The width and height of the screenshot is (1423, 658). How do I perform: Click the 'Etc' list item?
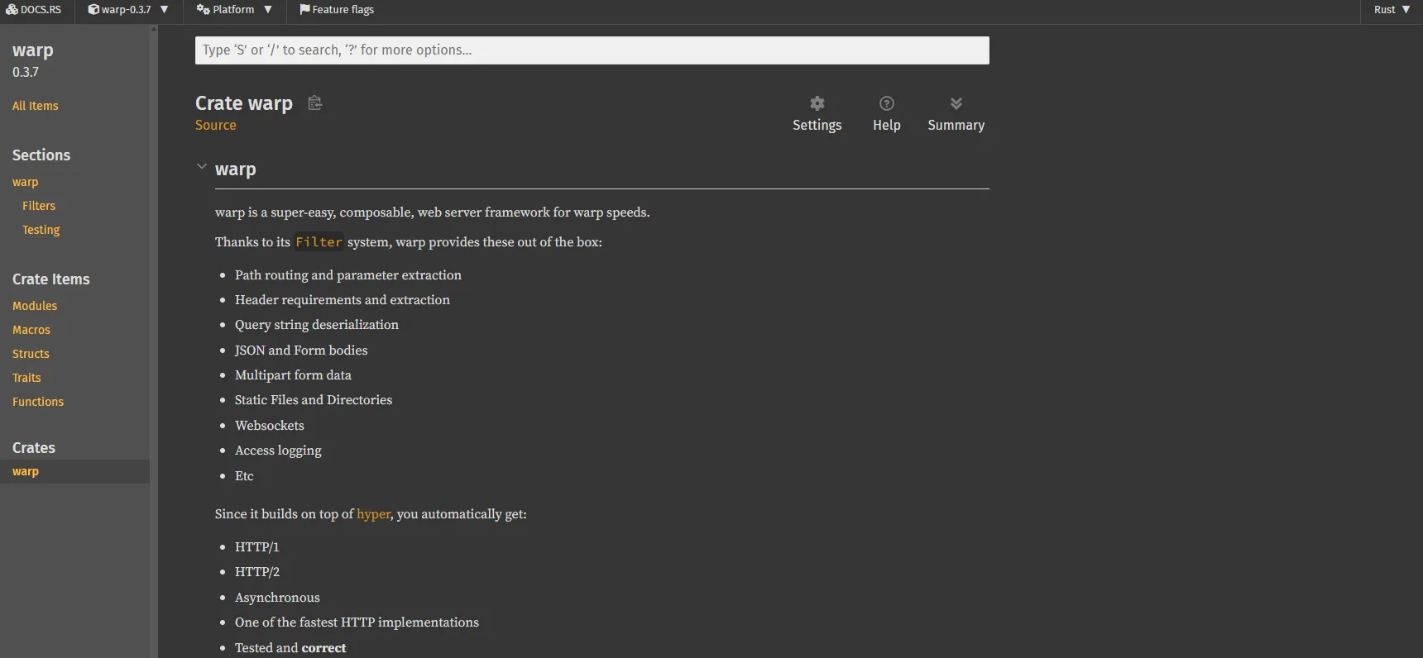pyautogui.click(x=244, y=476)
